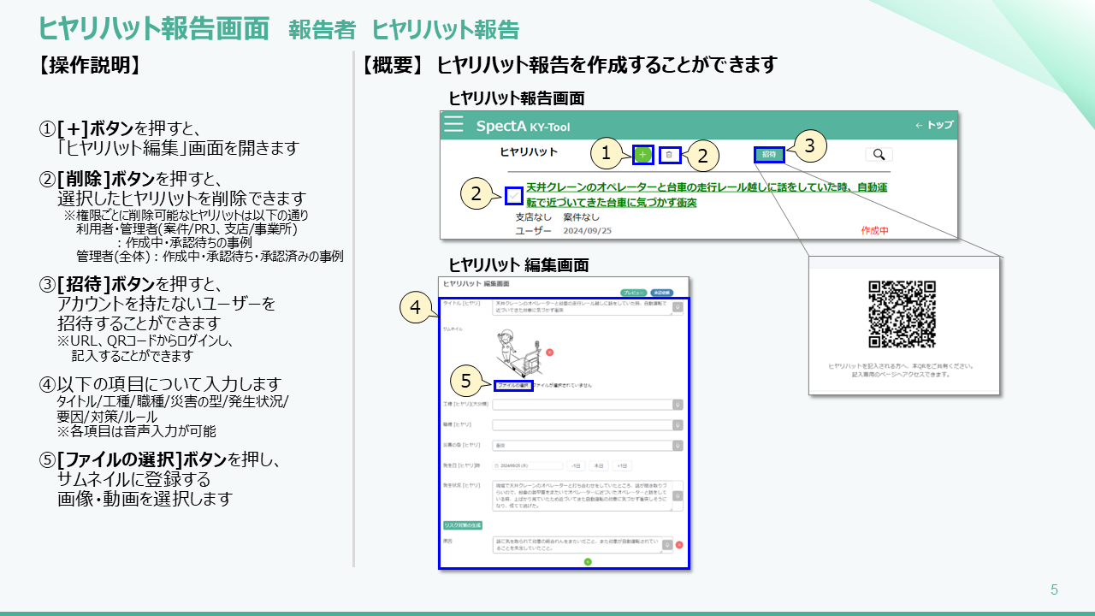Click the magnifier search icon
1095x616 pixels.
tap(878, 155)
